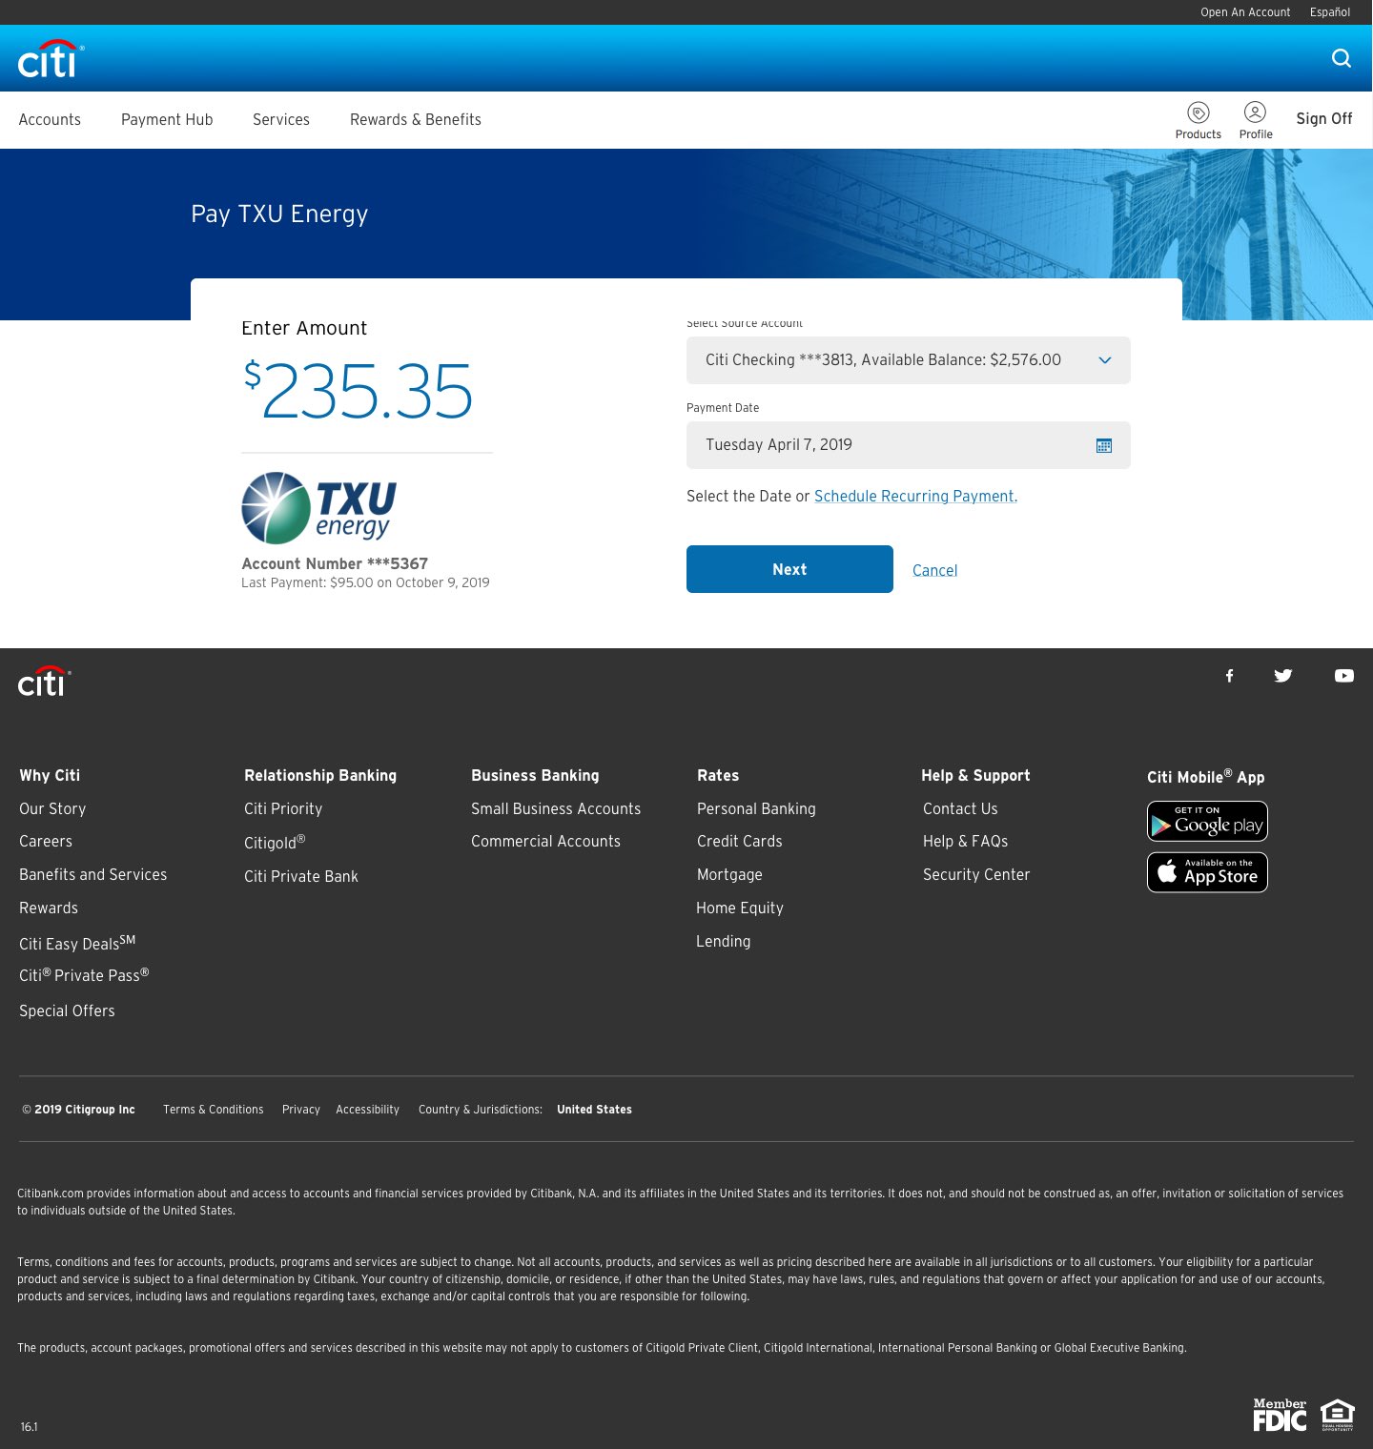This screenshot has width=1373, height=1449.
Task: Click the Last Payment $95.00 text
Action: (365, 583)
